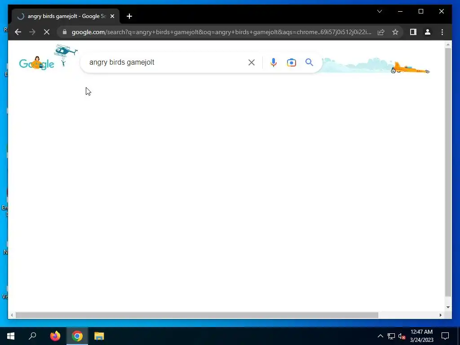Go back to the previous page
The width and height of the screenshot is (460, 345).
point(18,32)
